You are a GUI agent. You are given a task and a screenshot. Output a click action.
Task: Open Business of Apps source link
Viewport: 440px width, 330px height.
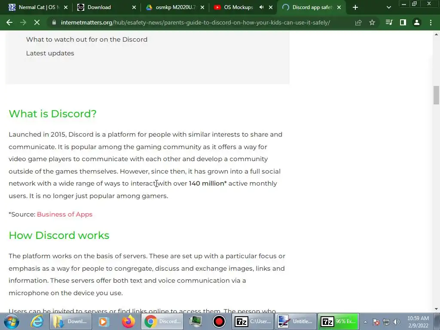64,214
